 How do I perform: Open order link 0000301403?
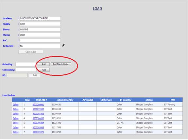[x=38, y=114]
